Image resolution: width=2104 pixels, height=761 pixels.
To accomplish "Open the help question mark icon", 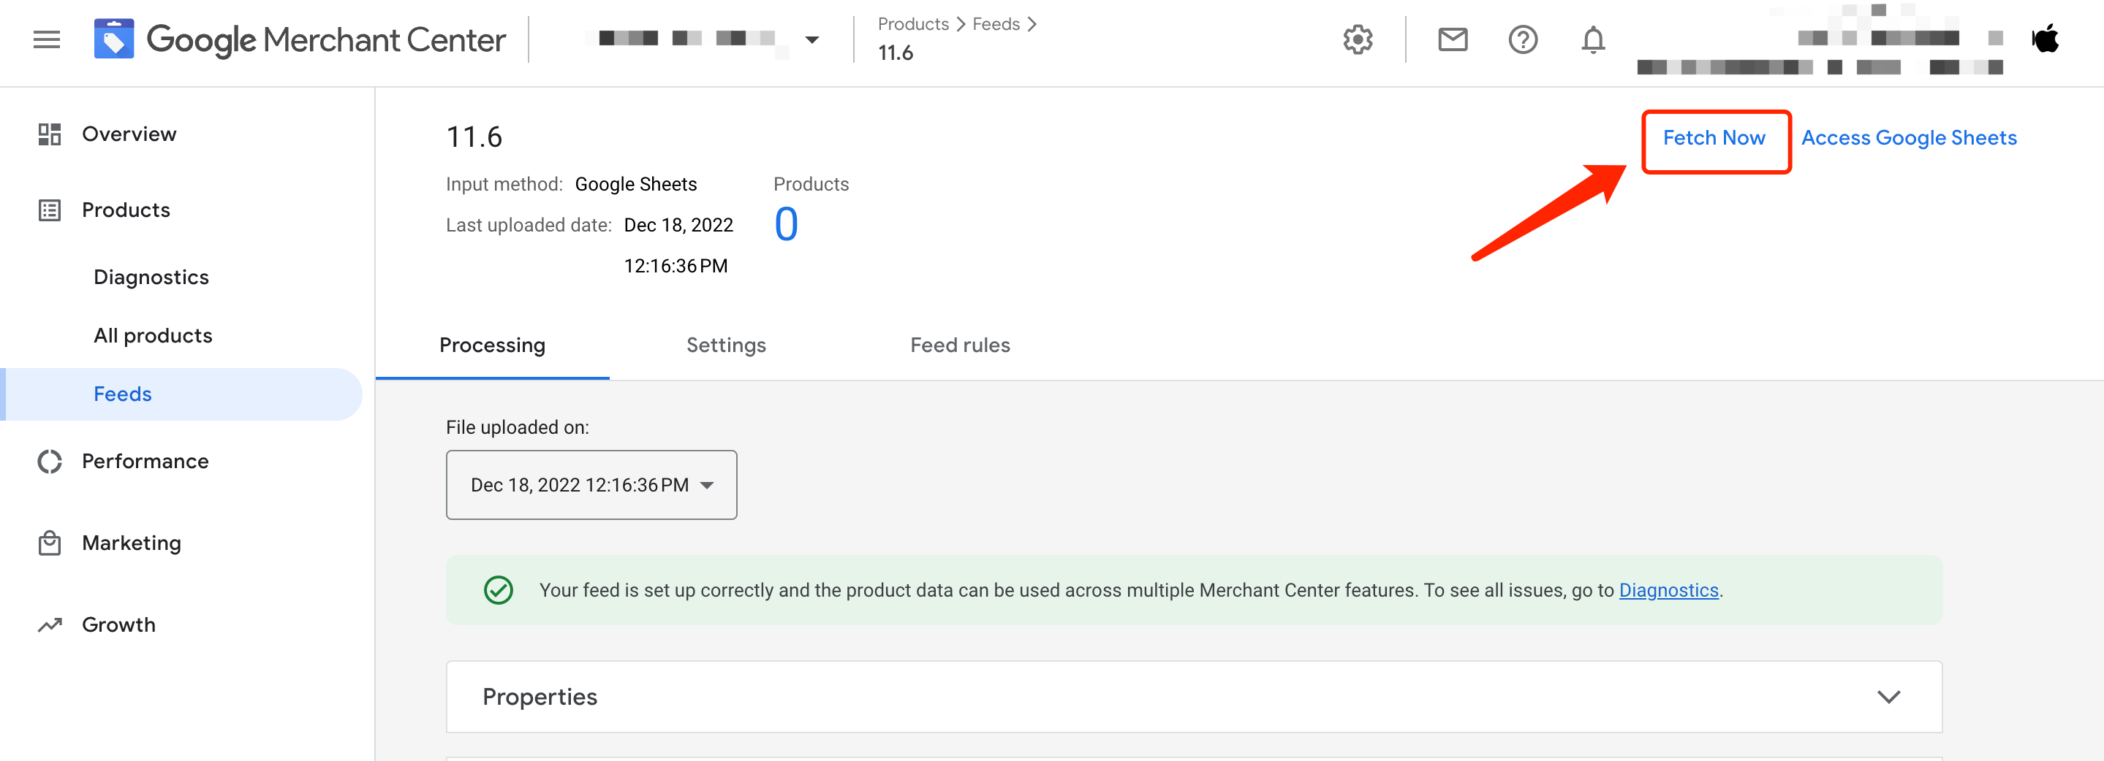I will point(1523,39).
